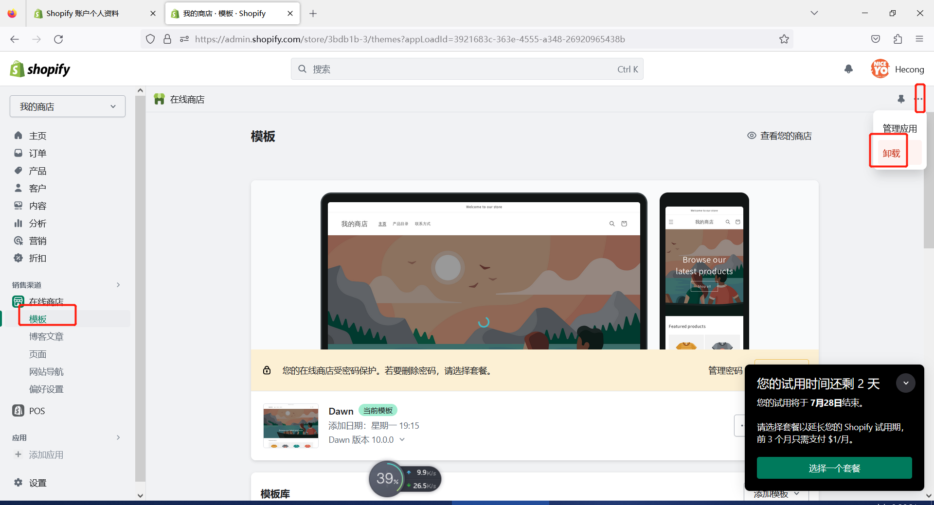The height and width of the screenshot is (505, 934).
Task: Click the 设置 gear icon
Action: [x=18, y=482]
